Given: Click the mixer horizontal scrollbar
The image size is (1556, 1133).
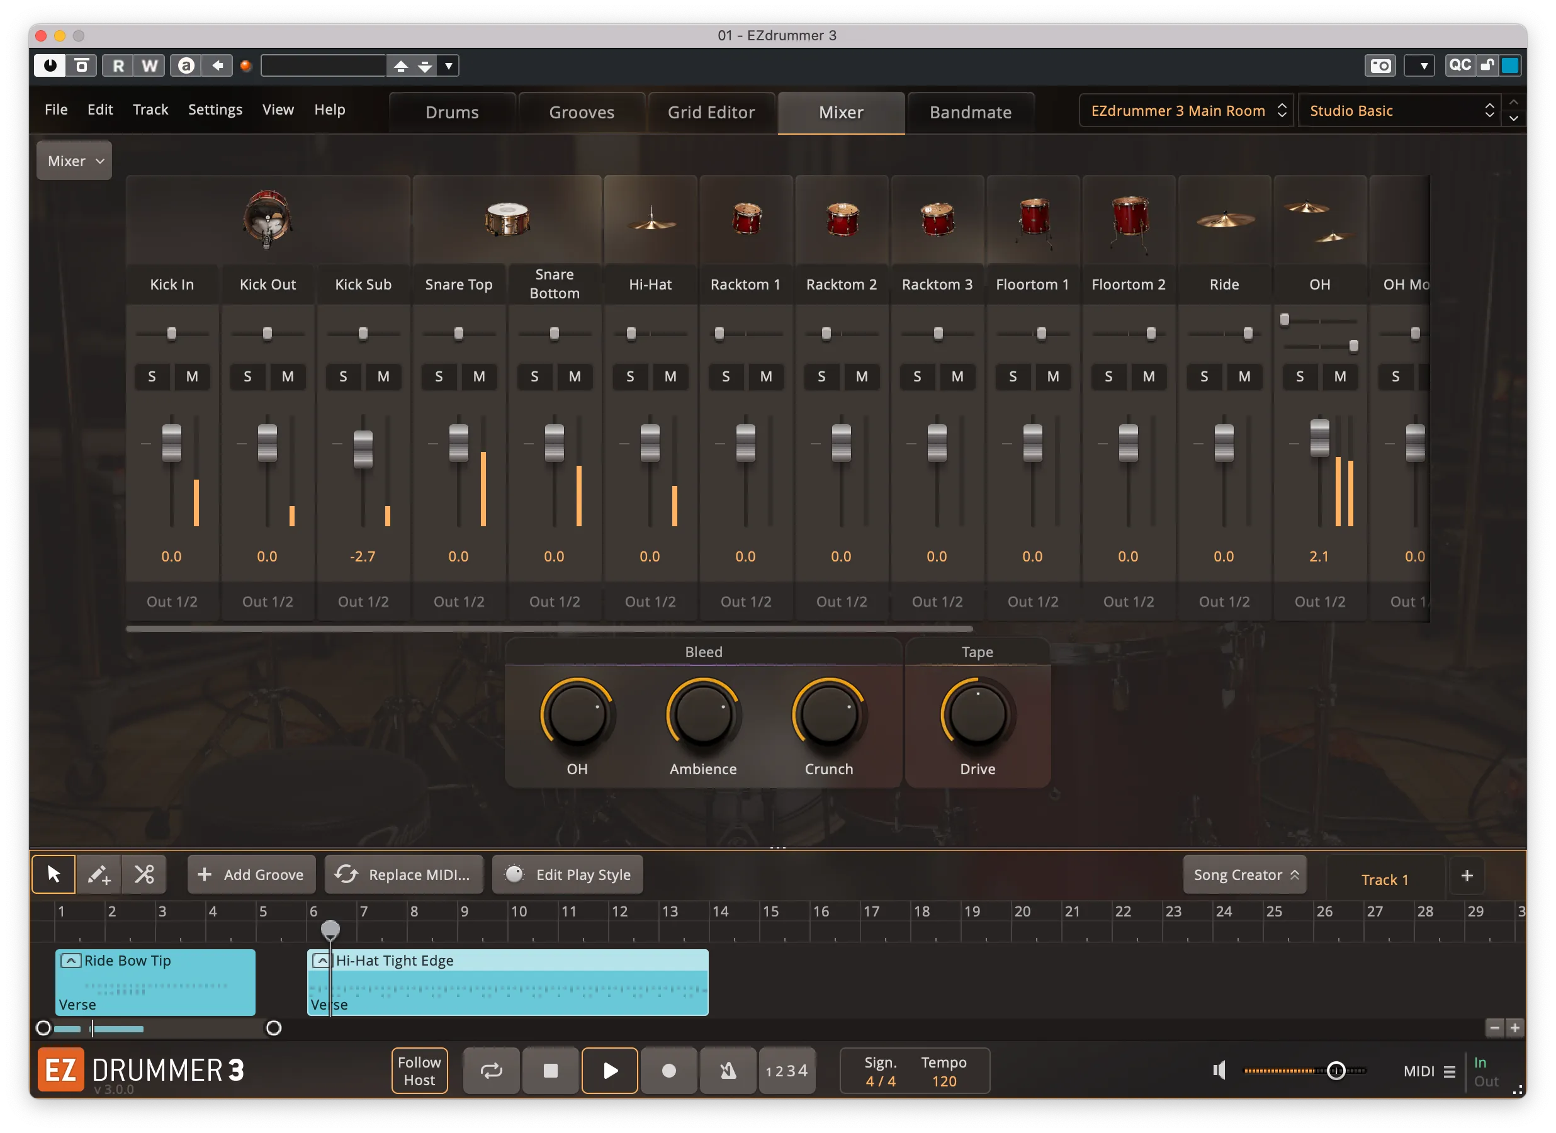Looking at the screenshot, I should click(x=549, y=629).
